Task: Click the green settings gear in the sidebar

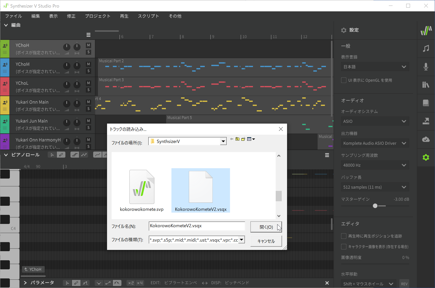Action: click(426, 157)
